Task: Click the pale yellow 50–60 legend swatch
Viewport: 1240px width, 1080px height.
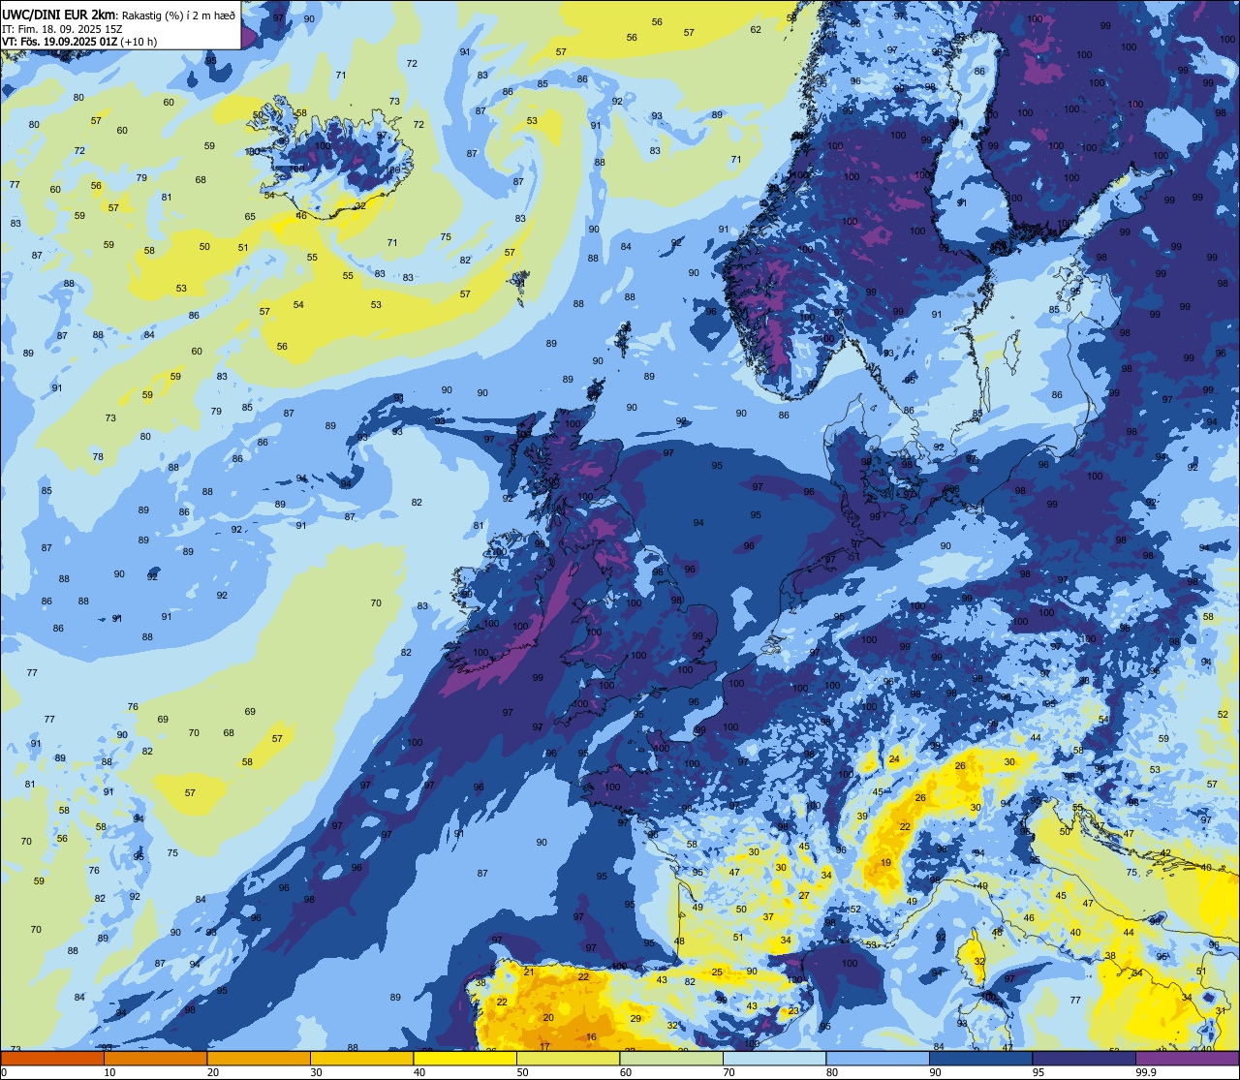Action: 569,1058
